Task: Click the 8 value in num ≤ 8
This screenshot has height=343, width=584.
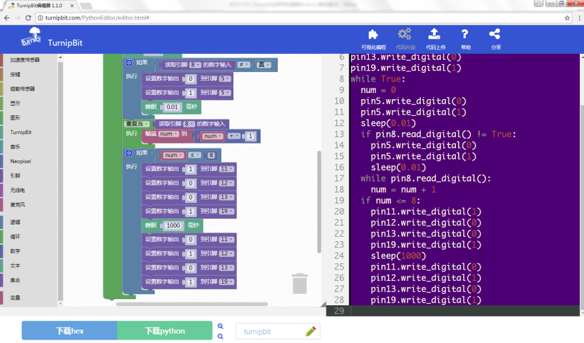Action: (211, 155)
